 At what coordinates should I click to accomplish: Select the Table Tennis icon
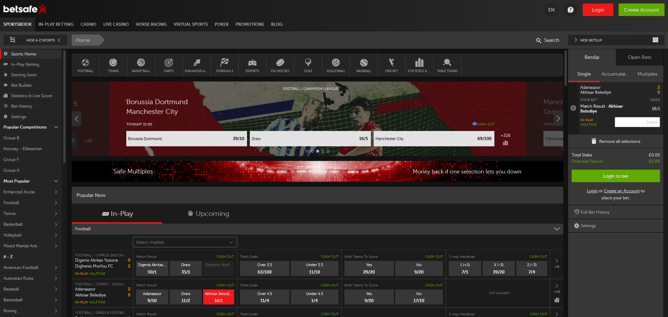pyautogui.click(x=447, y=65)
